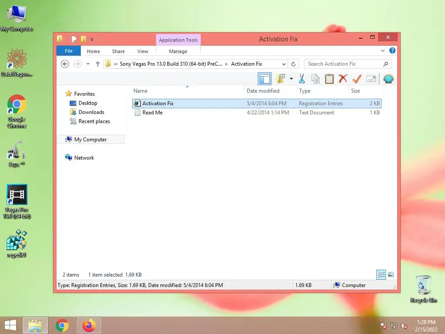
Task: Sort by the Type column header
Action: [x=322, y=90]
